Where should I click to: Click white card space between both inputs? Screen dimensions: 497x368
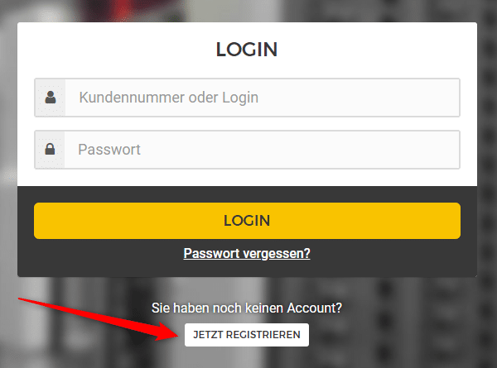pos(247,123)
